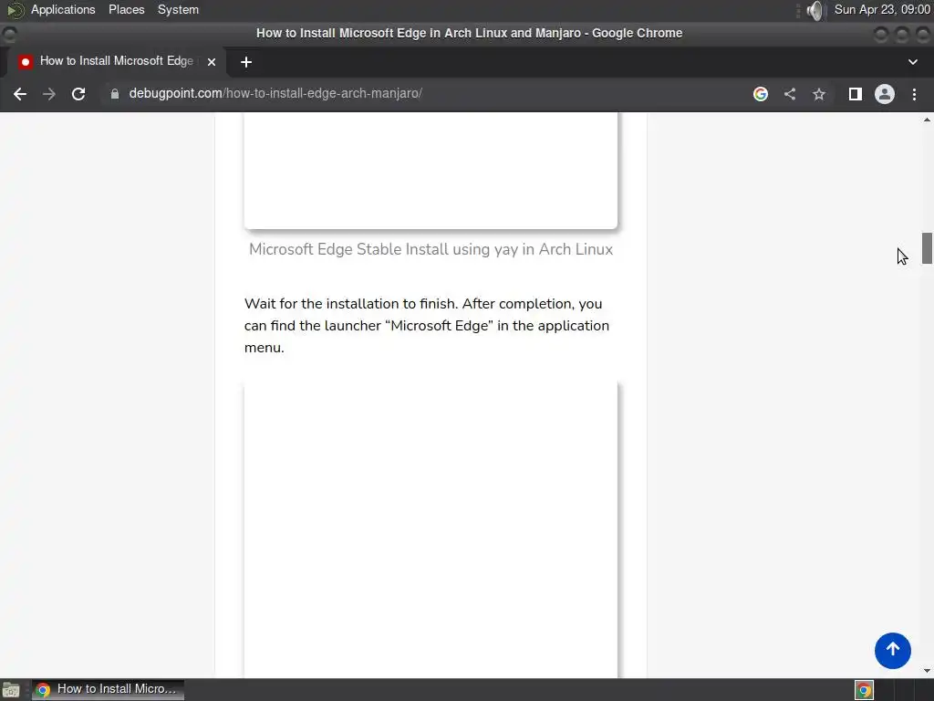This screenshot has height=701, width=934.
Task: Click the date and time clock
Action: tap(882, 9)
